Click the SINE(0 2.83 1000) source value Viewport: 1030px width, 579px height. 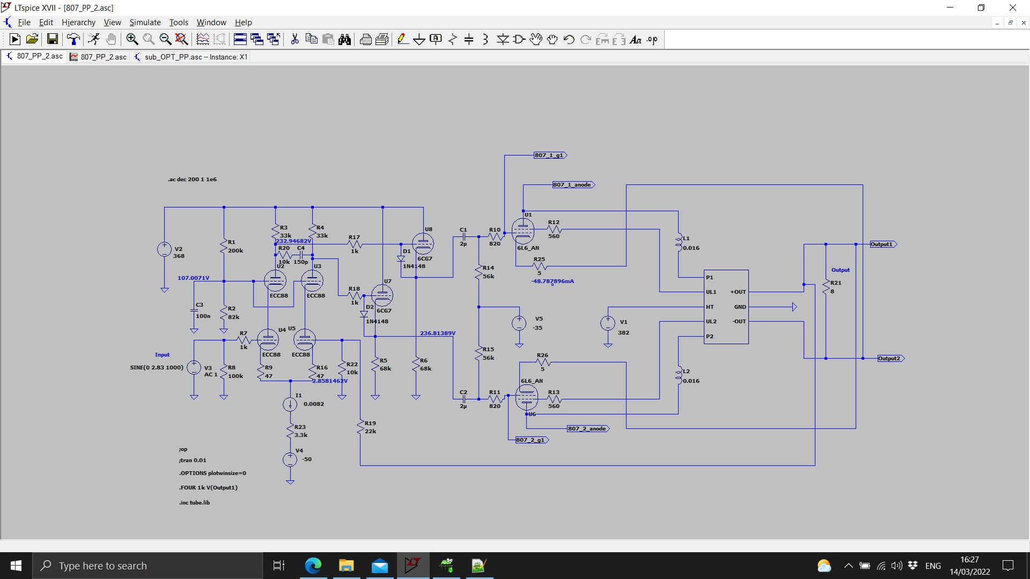tap(157, 368)
